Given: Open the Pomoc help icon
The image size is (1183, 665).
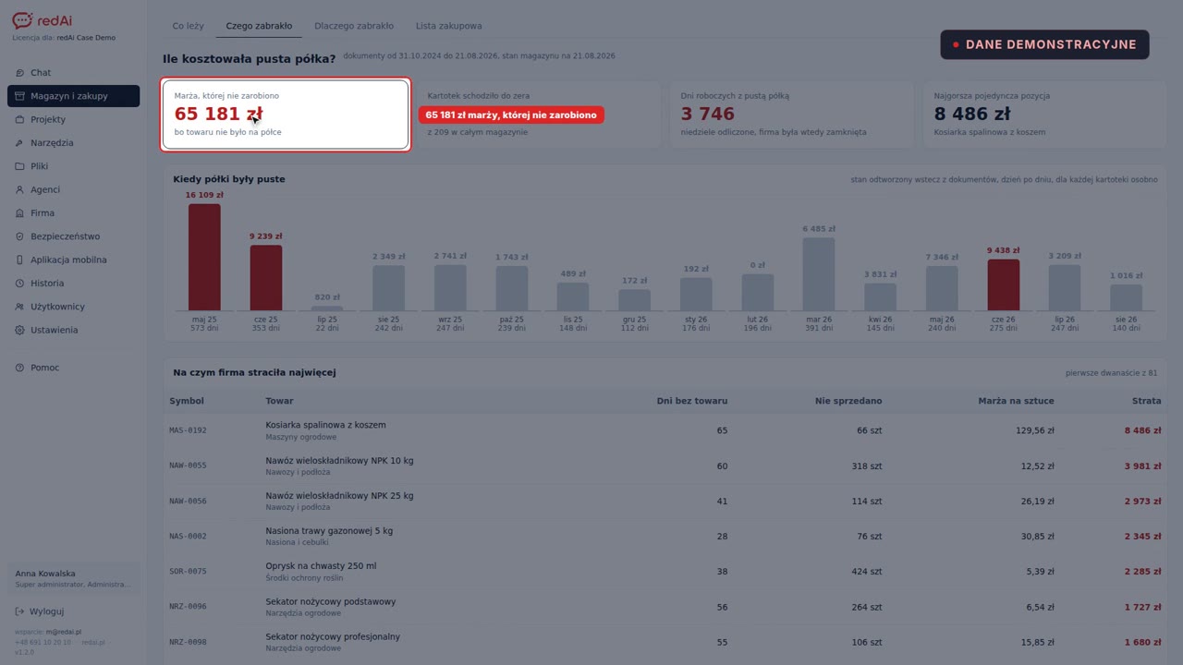Looking at the screenshot, I should point(20,368).
